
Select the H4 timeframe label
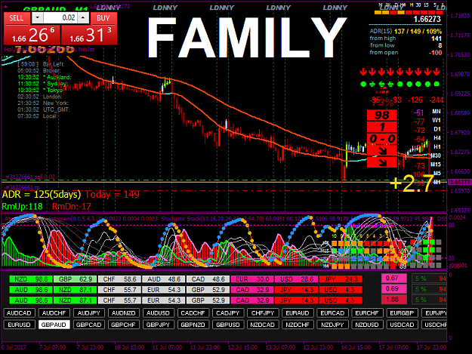(437, 137)
